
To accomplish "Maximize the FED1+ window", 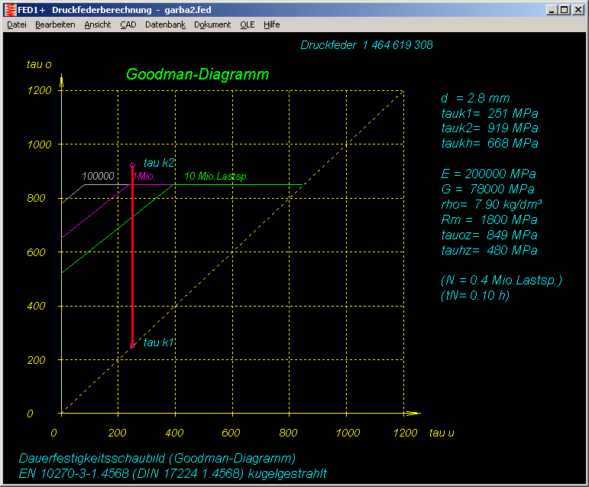I will (564, 10).
